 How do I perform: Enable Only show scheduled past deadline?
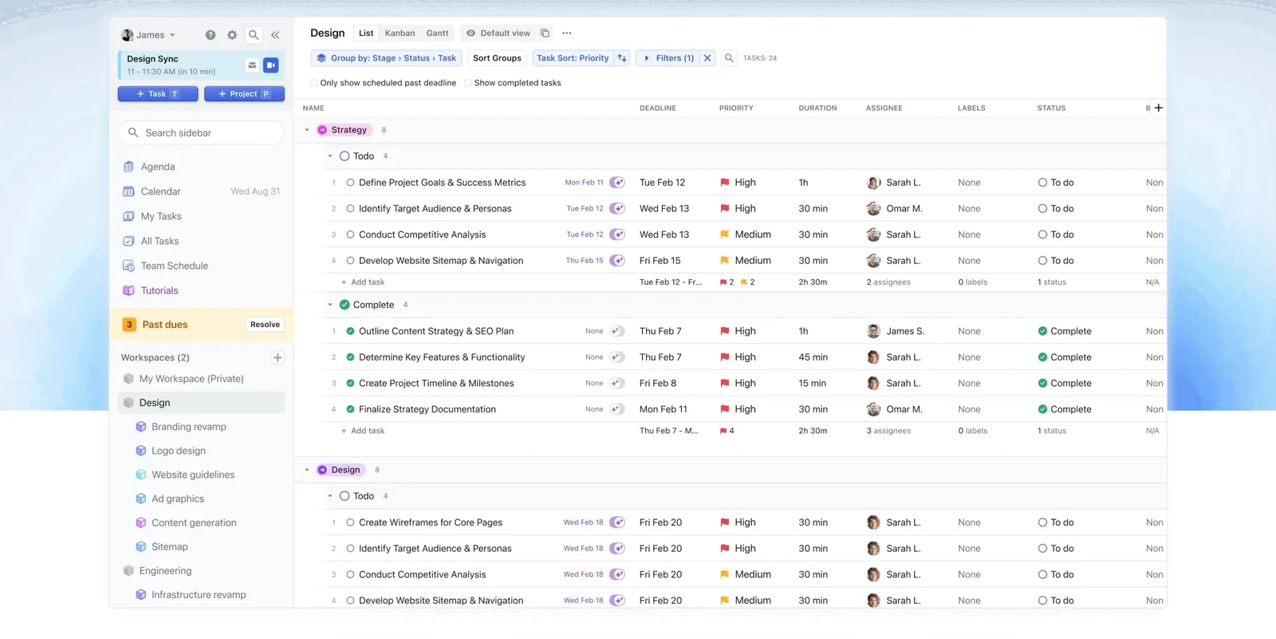point(313,83)
